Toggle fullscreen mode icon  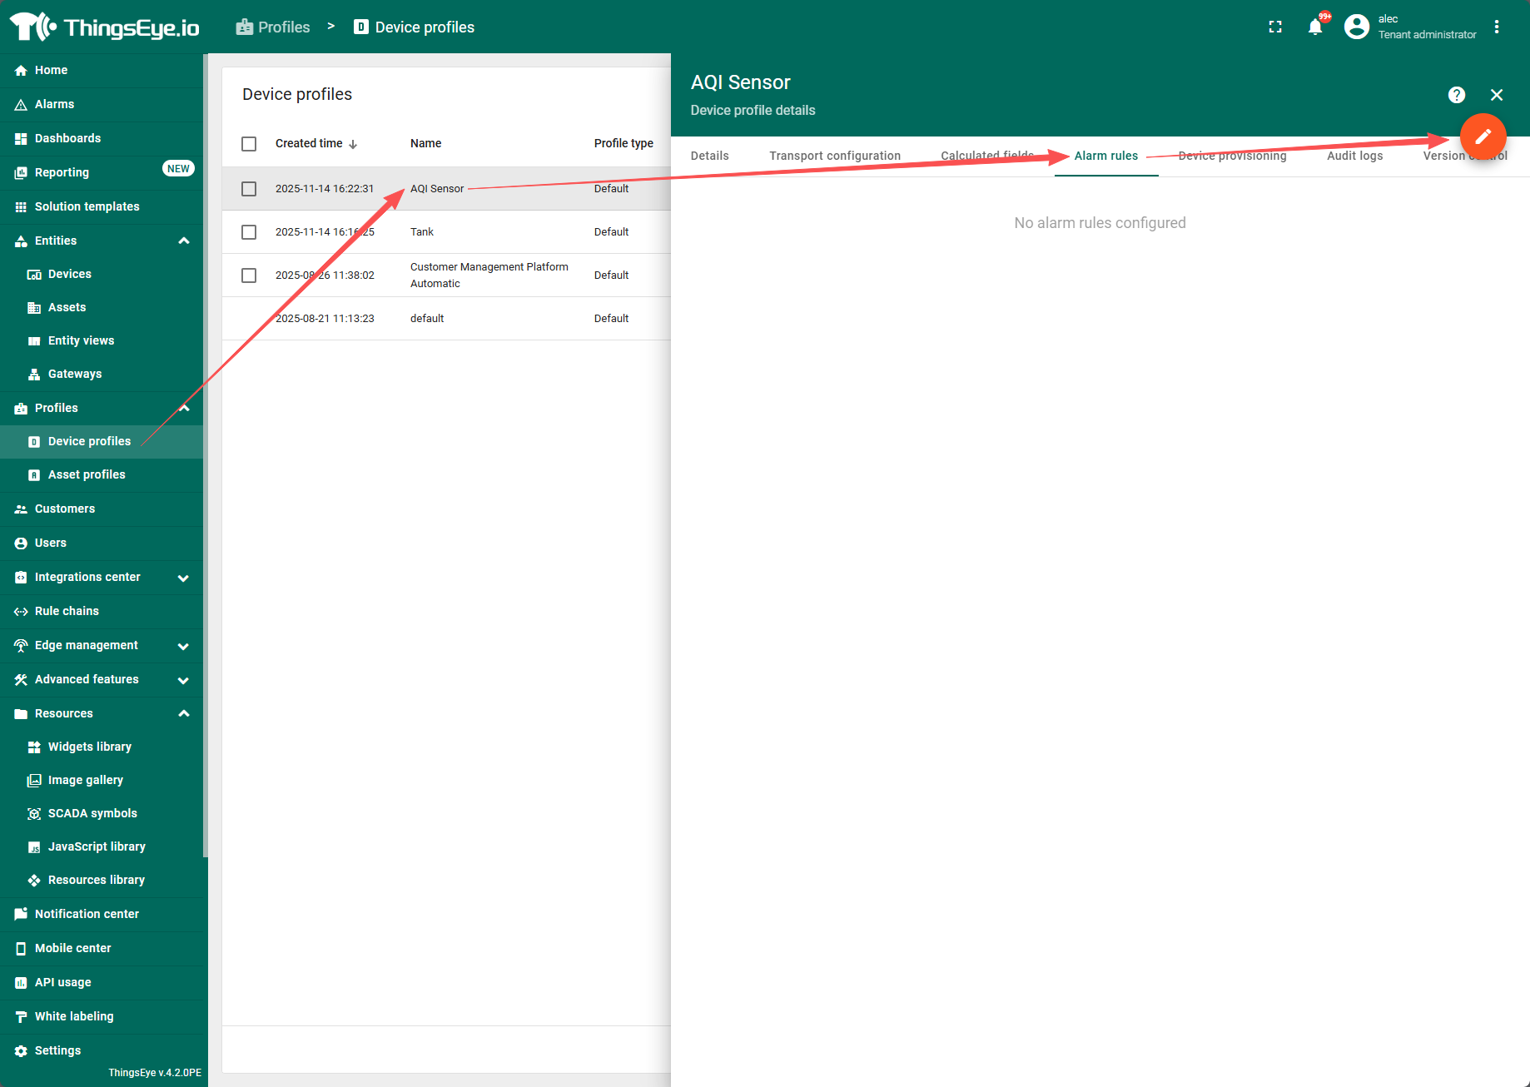coord(1274,27)
